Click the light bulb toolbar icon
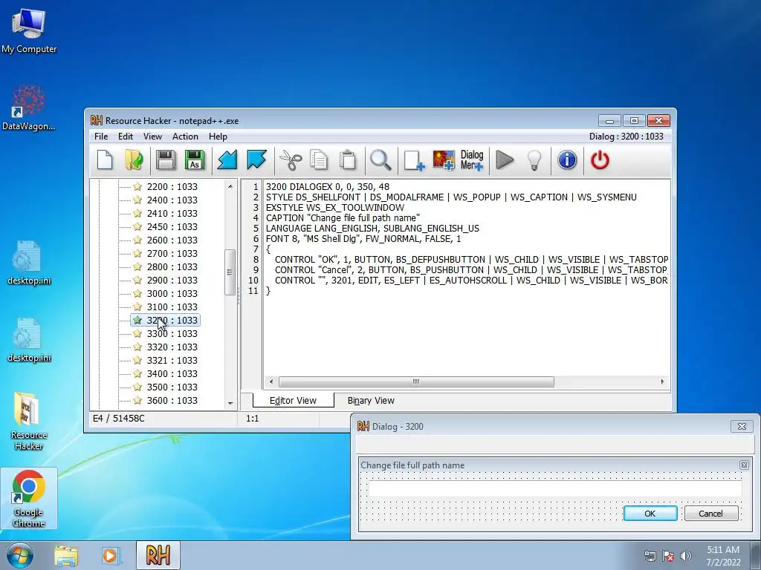The image size is (761, 570). 534,160
